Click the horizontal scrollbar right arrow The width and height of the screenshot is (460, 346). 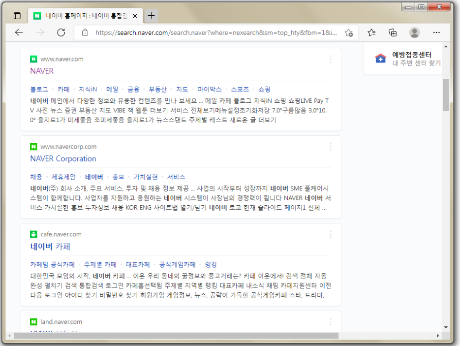(438, 336)
